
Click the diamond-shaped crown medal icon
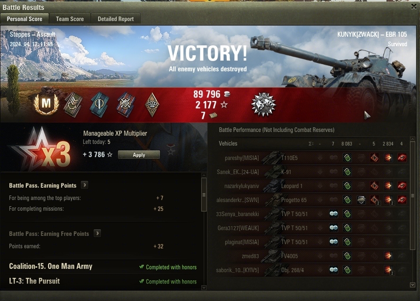152,104
